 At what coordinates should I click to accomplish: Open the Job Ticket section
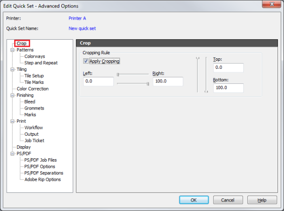[x=34, y=141]
